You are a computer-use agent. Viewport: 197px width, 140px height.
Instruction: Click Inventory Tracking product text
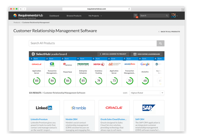[99, 72]
